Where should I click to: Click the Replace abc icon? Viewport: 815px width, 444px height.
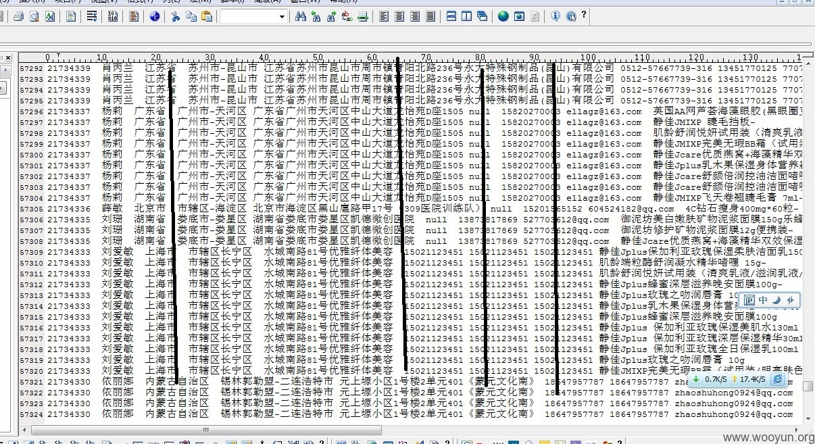[347, 16]
